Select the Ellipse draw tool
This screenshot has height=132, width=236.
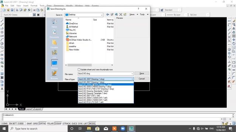(2, 55)
